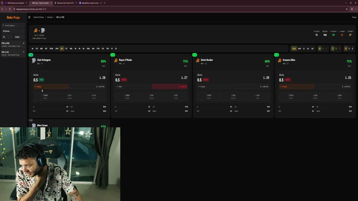
Task: Toggle the L5 range filter
Action: [304, 49]
